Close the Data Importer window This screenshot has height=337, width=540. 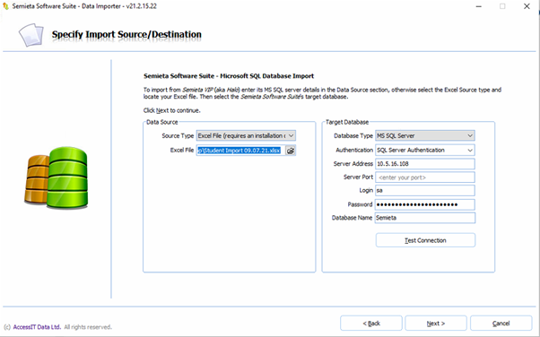coord(527,6)
